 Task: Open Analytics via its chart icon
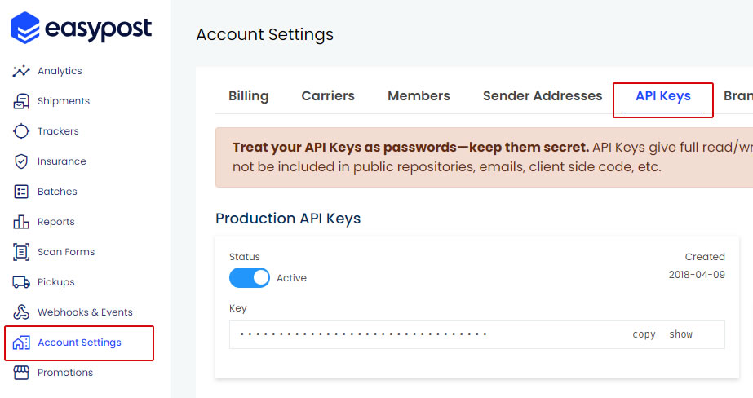point(21,71)
